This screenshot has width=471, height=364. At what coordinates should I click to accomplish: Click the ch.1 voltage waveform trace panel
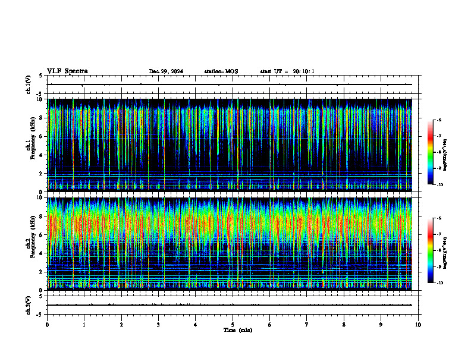(x=233, y=84)
